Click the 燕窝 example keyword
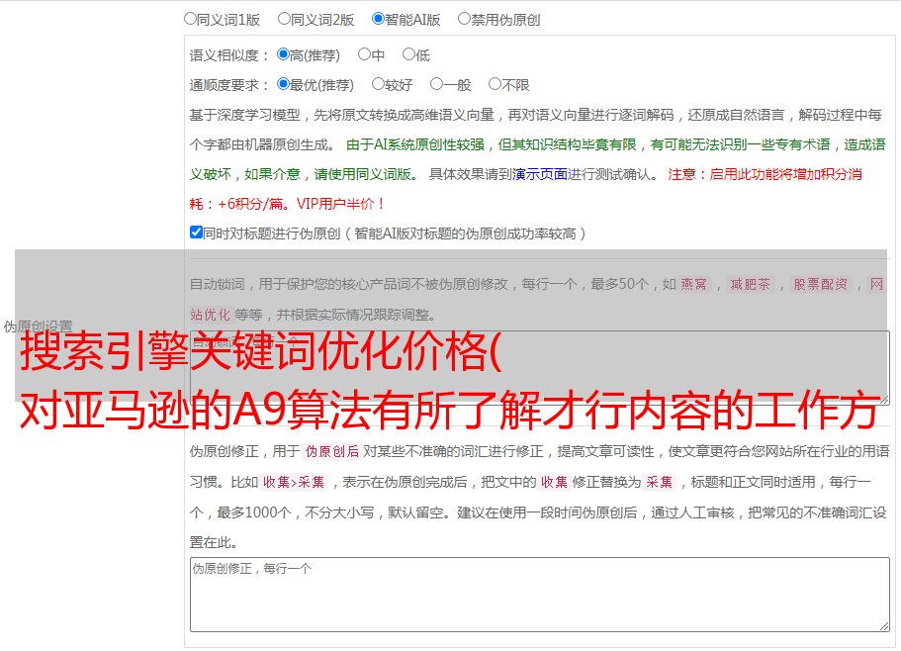The height and width of the screenshot is (651, 901). click(x=693, y=284)
